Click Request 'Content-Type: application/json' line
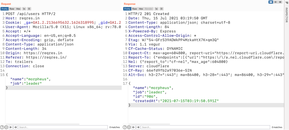Viewport: 289px width, 130px height. (40, 44)
